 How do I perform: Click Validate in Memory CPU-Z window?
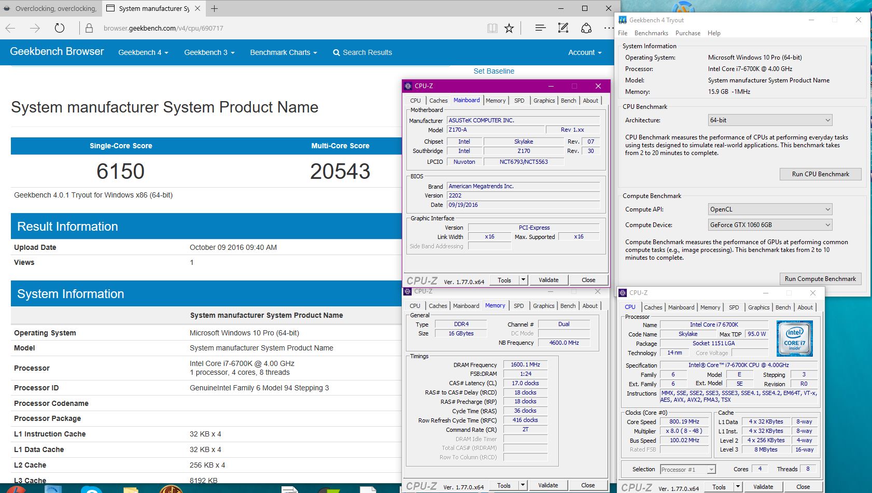(x=548, y=485)
